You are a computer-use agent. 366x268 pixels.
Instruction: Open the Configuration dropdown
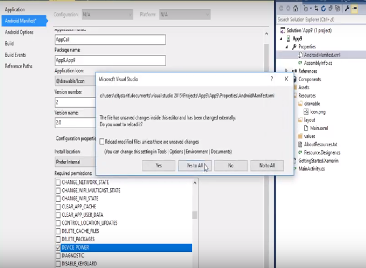tap(107, 15)
